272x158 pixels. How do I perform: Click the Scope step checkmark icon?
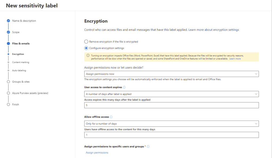point(9,32)
